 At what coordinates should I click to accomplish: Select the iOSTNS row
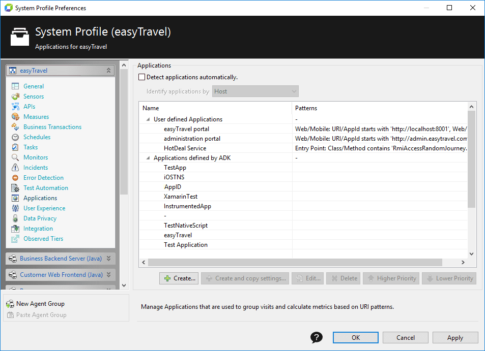pos(303,177)
